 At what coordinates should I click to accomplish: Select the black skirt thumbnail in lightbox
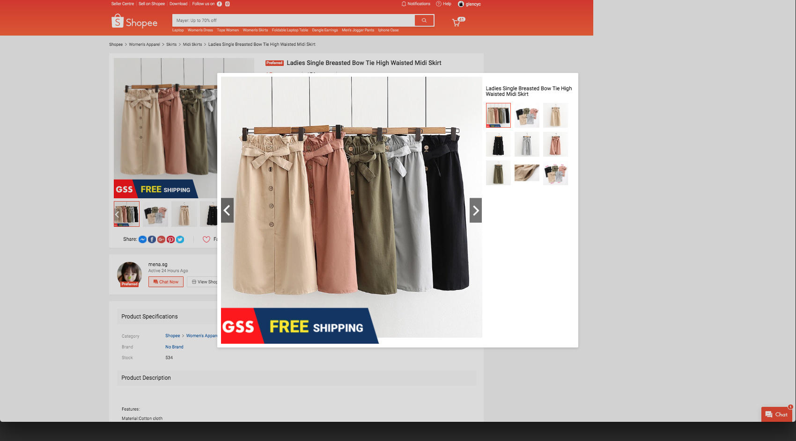point(498,144)
